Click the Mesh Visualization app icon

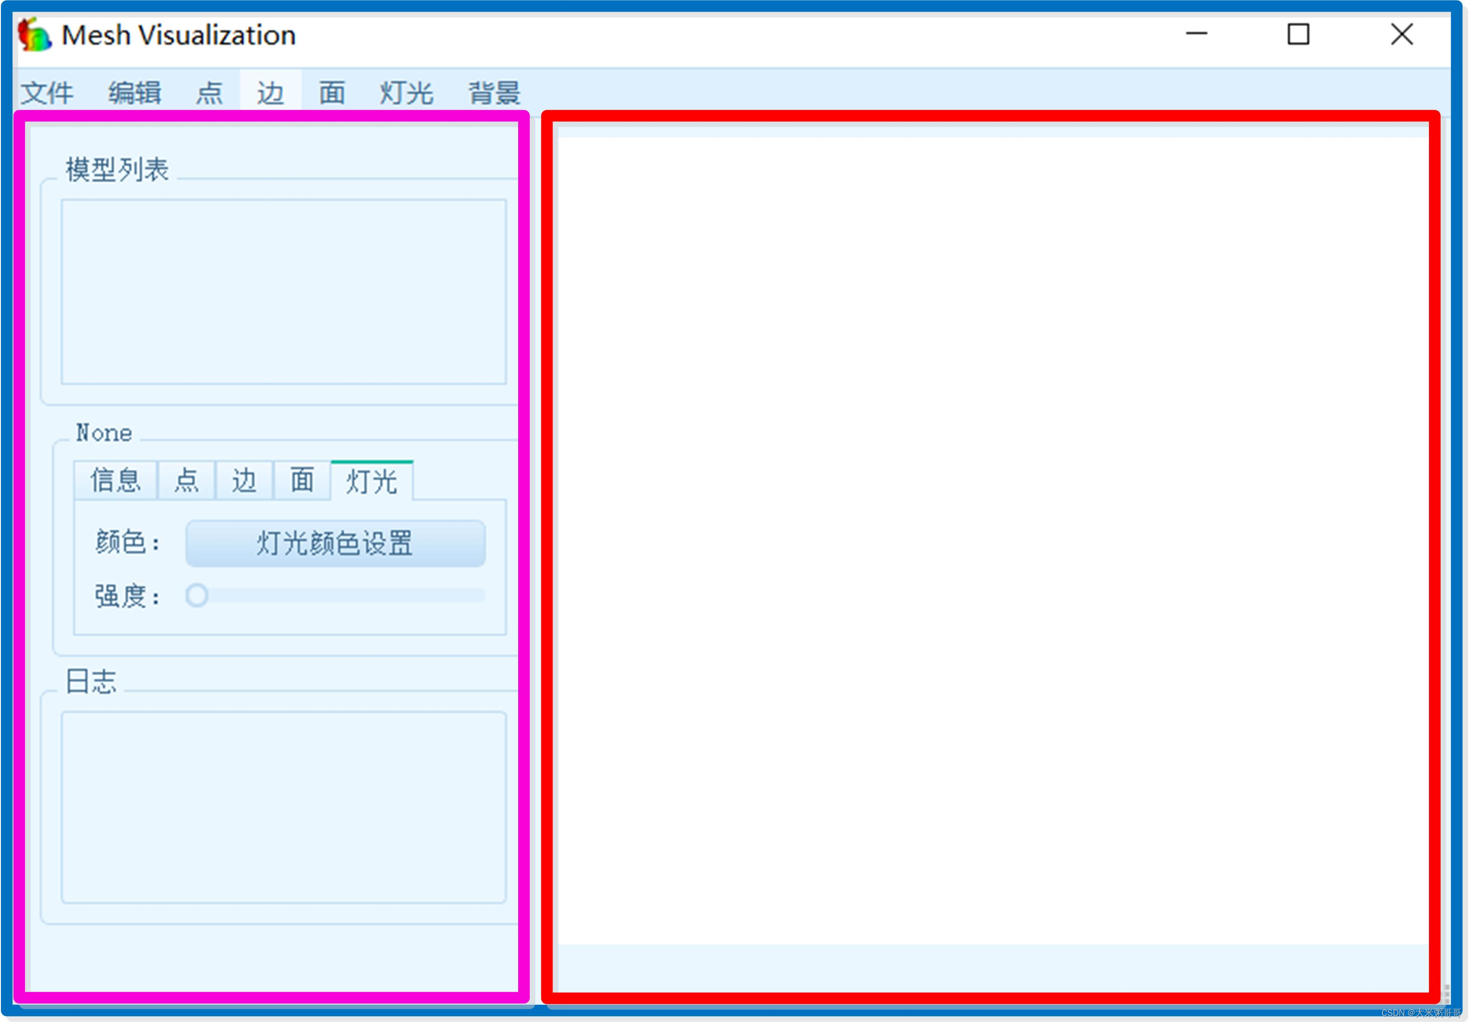click(34, 34)
